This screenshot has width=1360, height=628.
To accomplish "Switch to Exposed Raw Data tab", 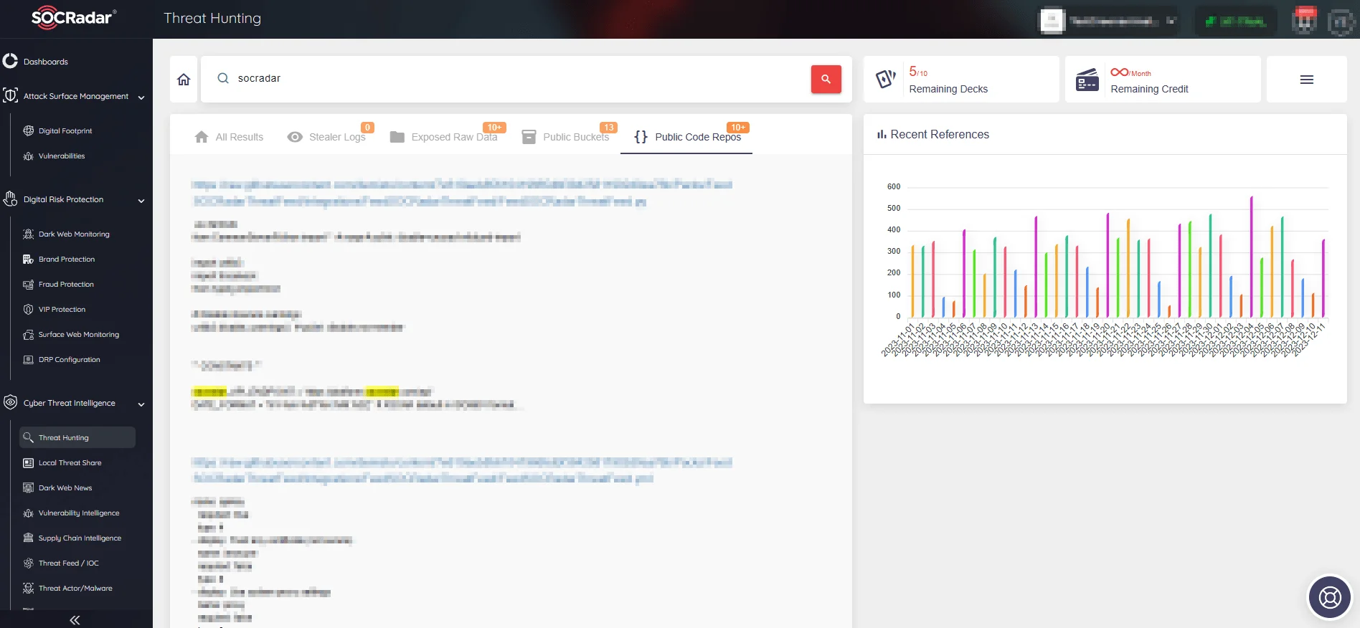I will pyautogui.click(x=443, y=137).
